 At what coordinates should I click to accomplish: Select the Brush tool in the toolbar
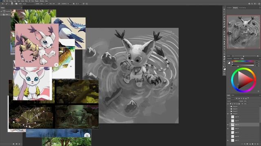pyautogui.click(x=224, y=29)
